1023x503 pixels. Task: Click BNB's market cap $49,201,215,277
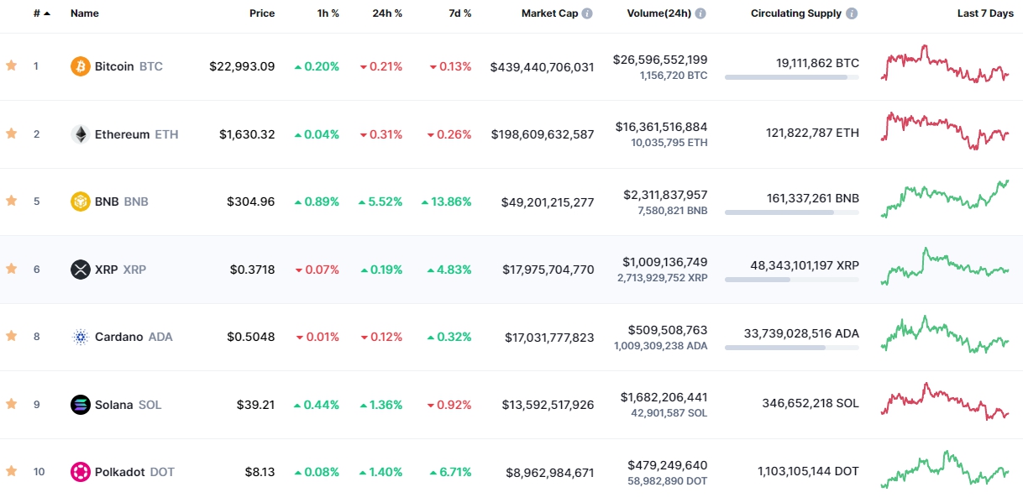click(x=548, y=202)
